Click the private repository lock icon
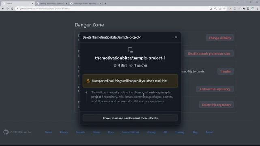 click(x=130, y=50)
